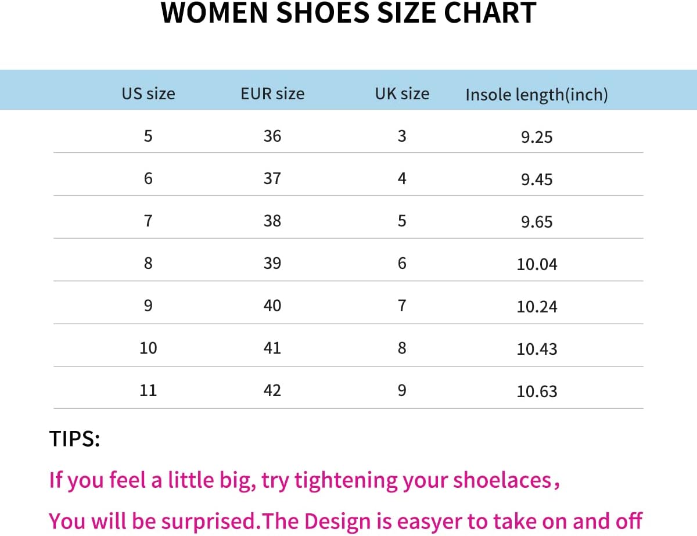Image resolution: width=697 pixels, height=536 pixels.
Task: Select EUR size 40 cell
Action: [x=272, y=305]
